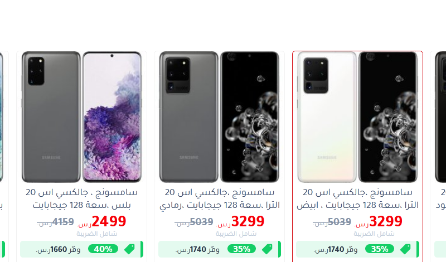The image size is (446, 262).
Task: Open Galaxy S20 Plus 128GB product title
Action: (x=81, y=198)
